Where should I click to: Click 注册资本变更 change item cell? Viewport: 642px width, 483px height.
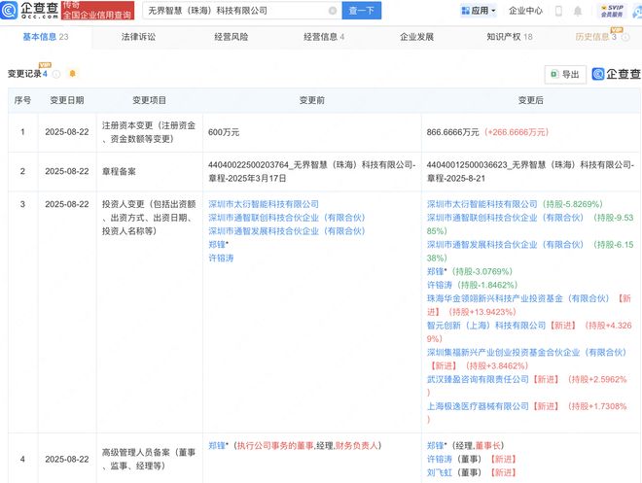click(149, 132)
